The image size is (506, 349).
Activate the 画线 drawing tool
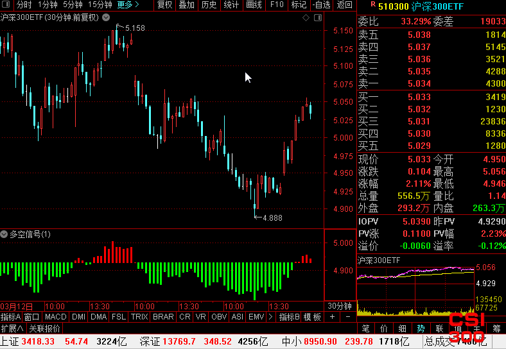pos(254,4)
